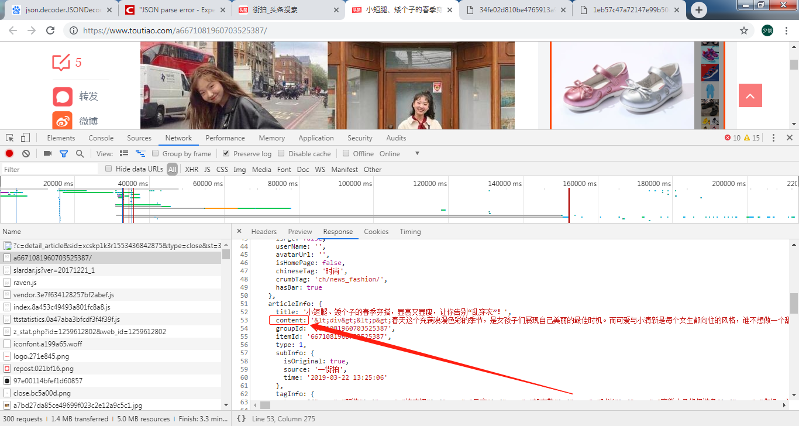
Task: Click the scroll-to-top arrow button on page
Action: coord(750,95)
